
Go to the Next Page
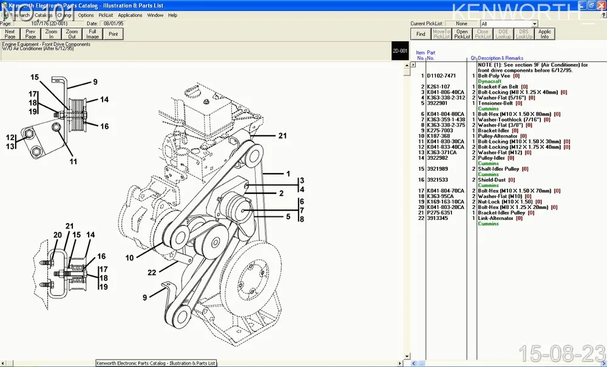pos(10,34)
